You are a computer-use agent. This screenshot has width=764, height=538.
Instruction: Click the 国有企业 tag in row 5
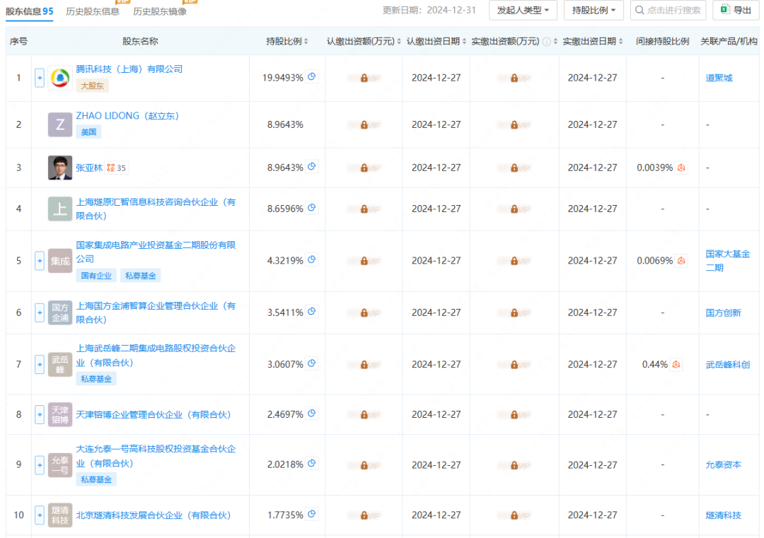pyautogui.click(x=96, y=276)
